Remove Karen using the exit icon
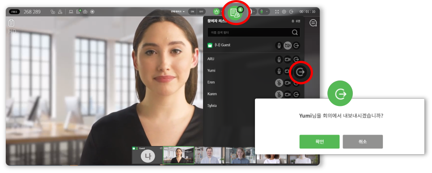This screenshot has width=432, height=173. tap(296, 94)
